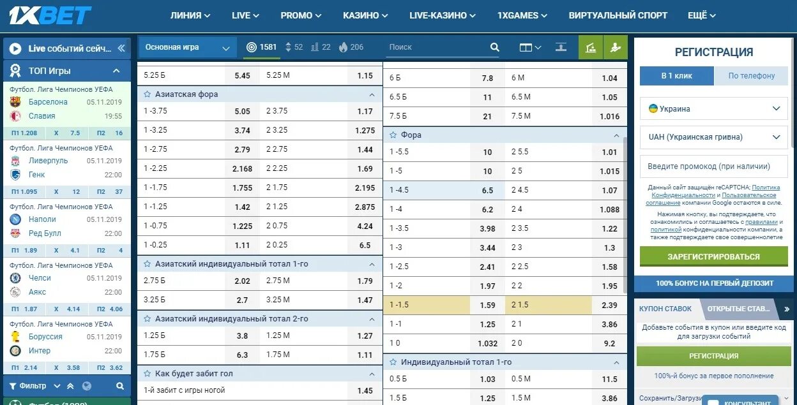This screenshot has width=797, height=405.
Task: Click the Наполи club crest
Action: click(15, 219)
